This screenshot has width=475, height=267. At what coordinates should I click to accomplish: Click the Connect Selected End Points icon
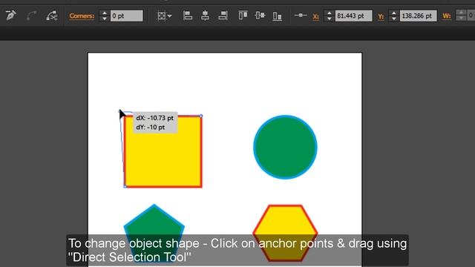(x=31, y=16)
